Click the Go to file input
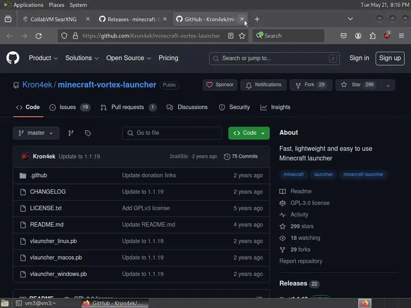 172,133
